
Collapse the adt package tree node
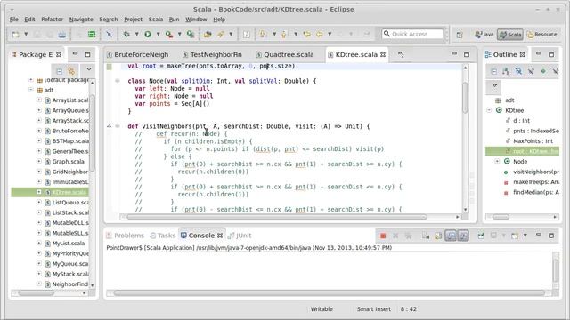31,90
